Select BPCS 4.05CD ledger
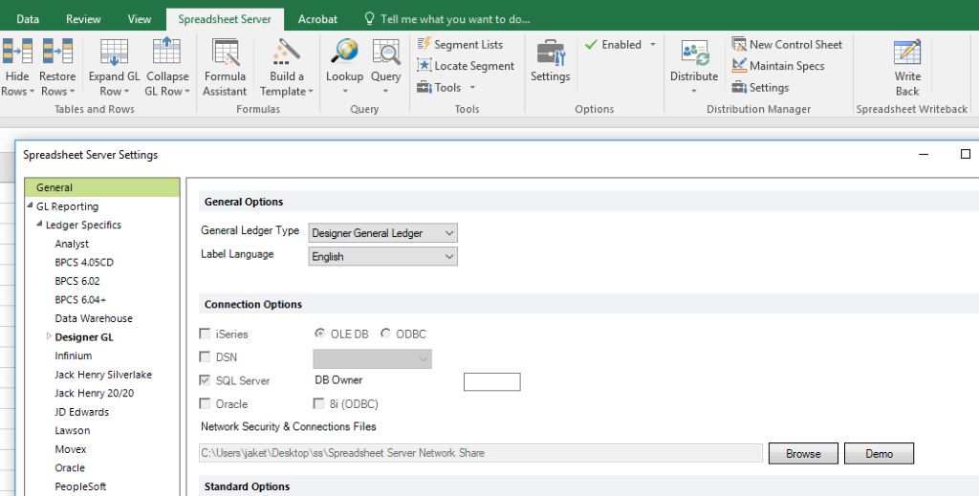Image resolution: width=979 pixels, height=496 pixels. [x=84, y=262]
